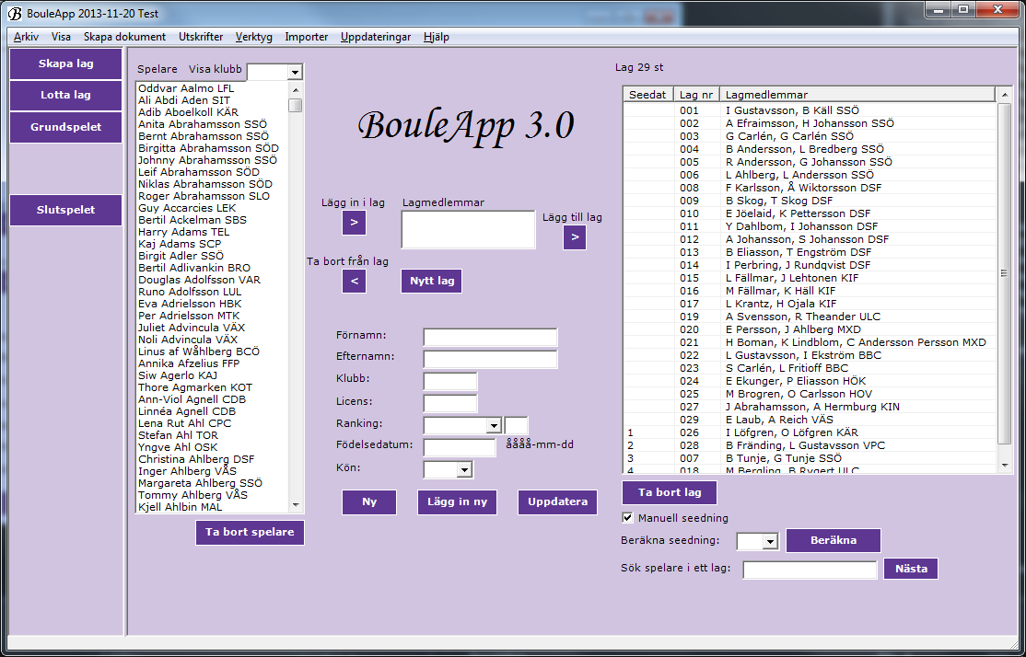1026x657 pixels.
Task: Select team 021 H Boman, K Lindblom row
Action: click(x=810, y=342)
